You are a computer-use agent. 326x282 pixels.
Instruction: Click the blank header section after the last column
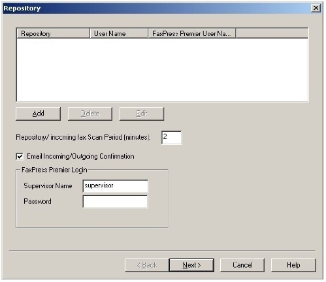point(272,33)
